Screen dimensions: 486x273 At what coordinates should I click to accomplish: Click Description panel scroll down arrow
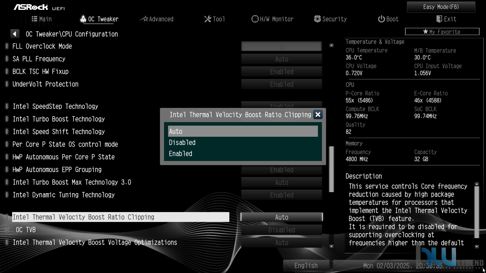coord(477,247)
